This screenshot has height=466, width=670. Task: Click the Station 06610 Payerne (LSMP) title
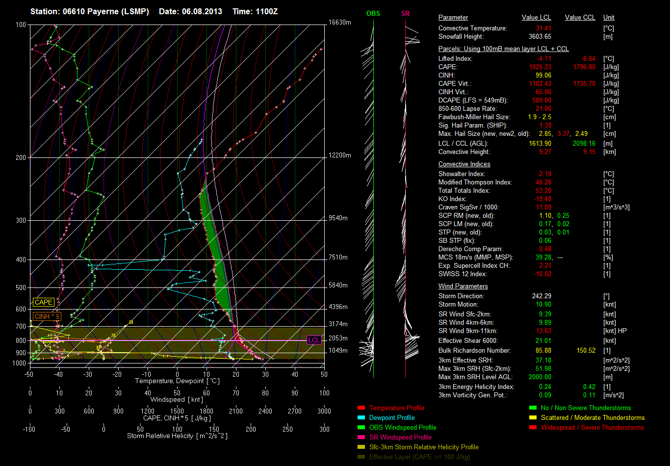click(x=89, y=11)
